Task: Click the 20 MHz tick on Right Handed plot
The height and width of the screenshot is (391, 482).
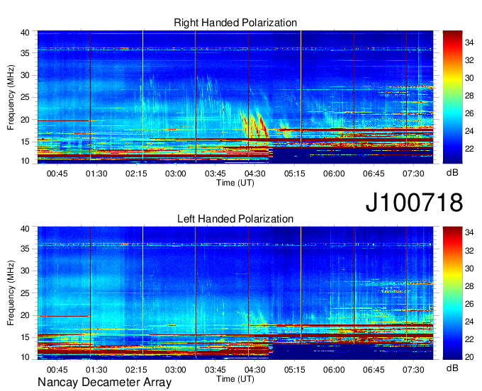Action: pyautogui.click(x=25, y=120)
